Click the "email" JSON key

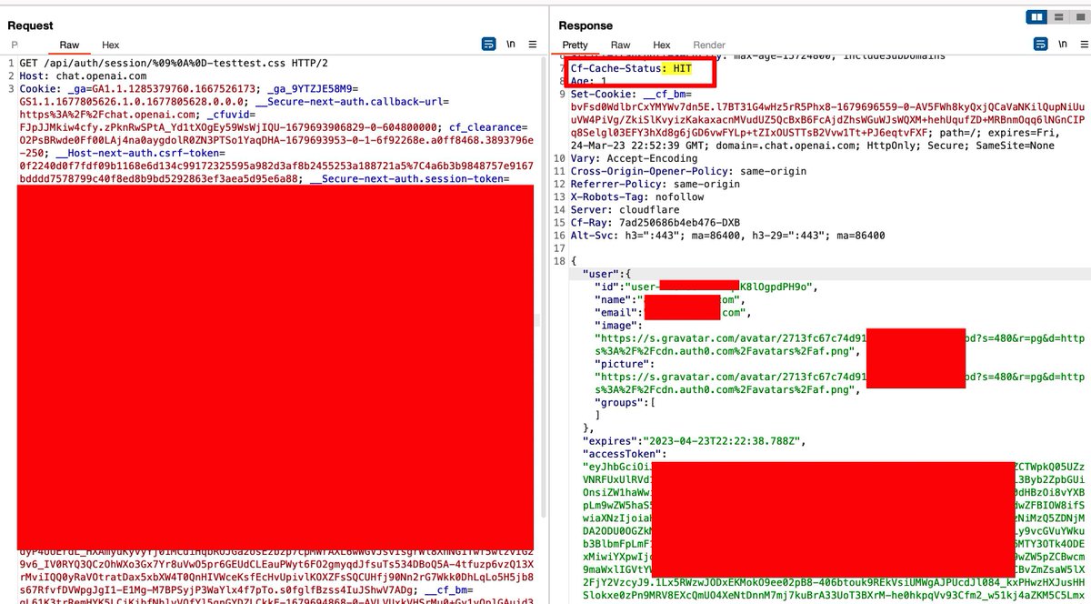(616, 312)
